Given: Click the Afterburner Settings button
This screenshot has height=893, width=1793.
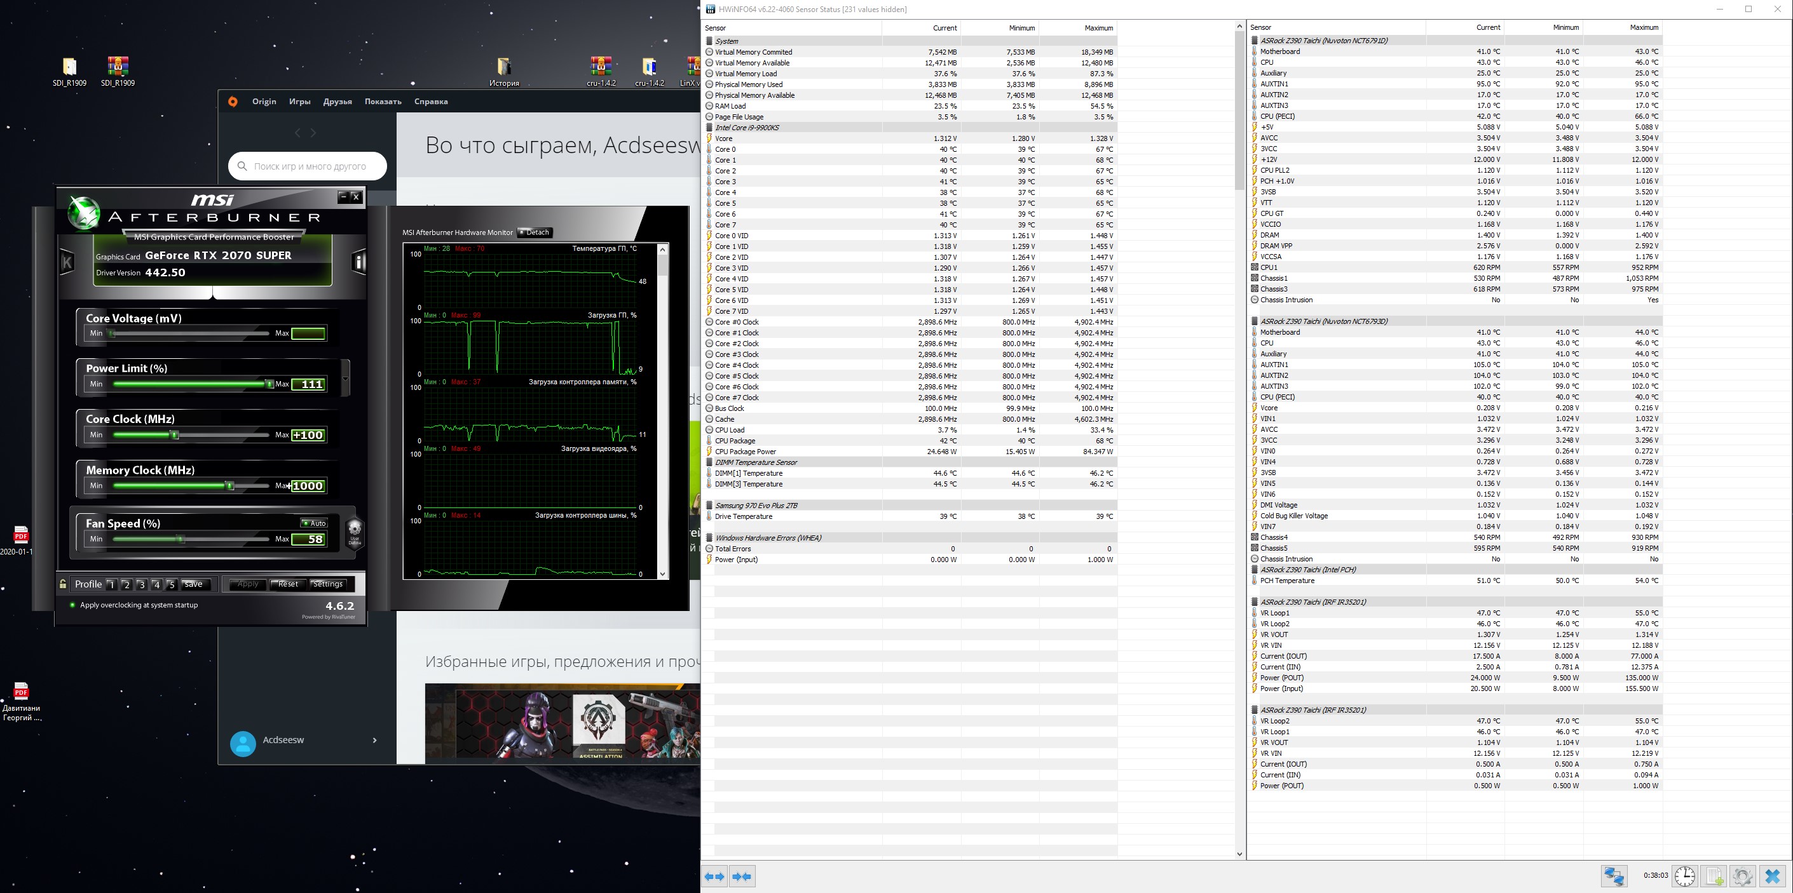Looking at the screenshot, I should 327,584.
